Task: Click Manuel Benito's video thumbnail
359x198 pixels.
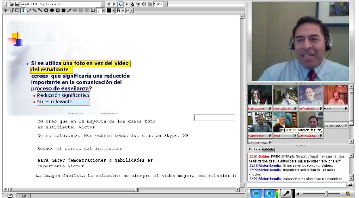Action: coord(260,122)
